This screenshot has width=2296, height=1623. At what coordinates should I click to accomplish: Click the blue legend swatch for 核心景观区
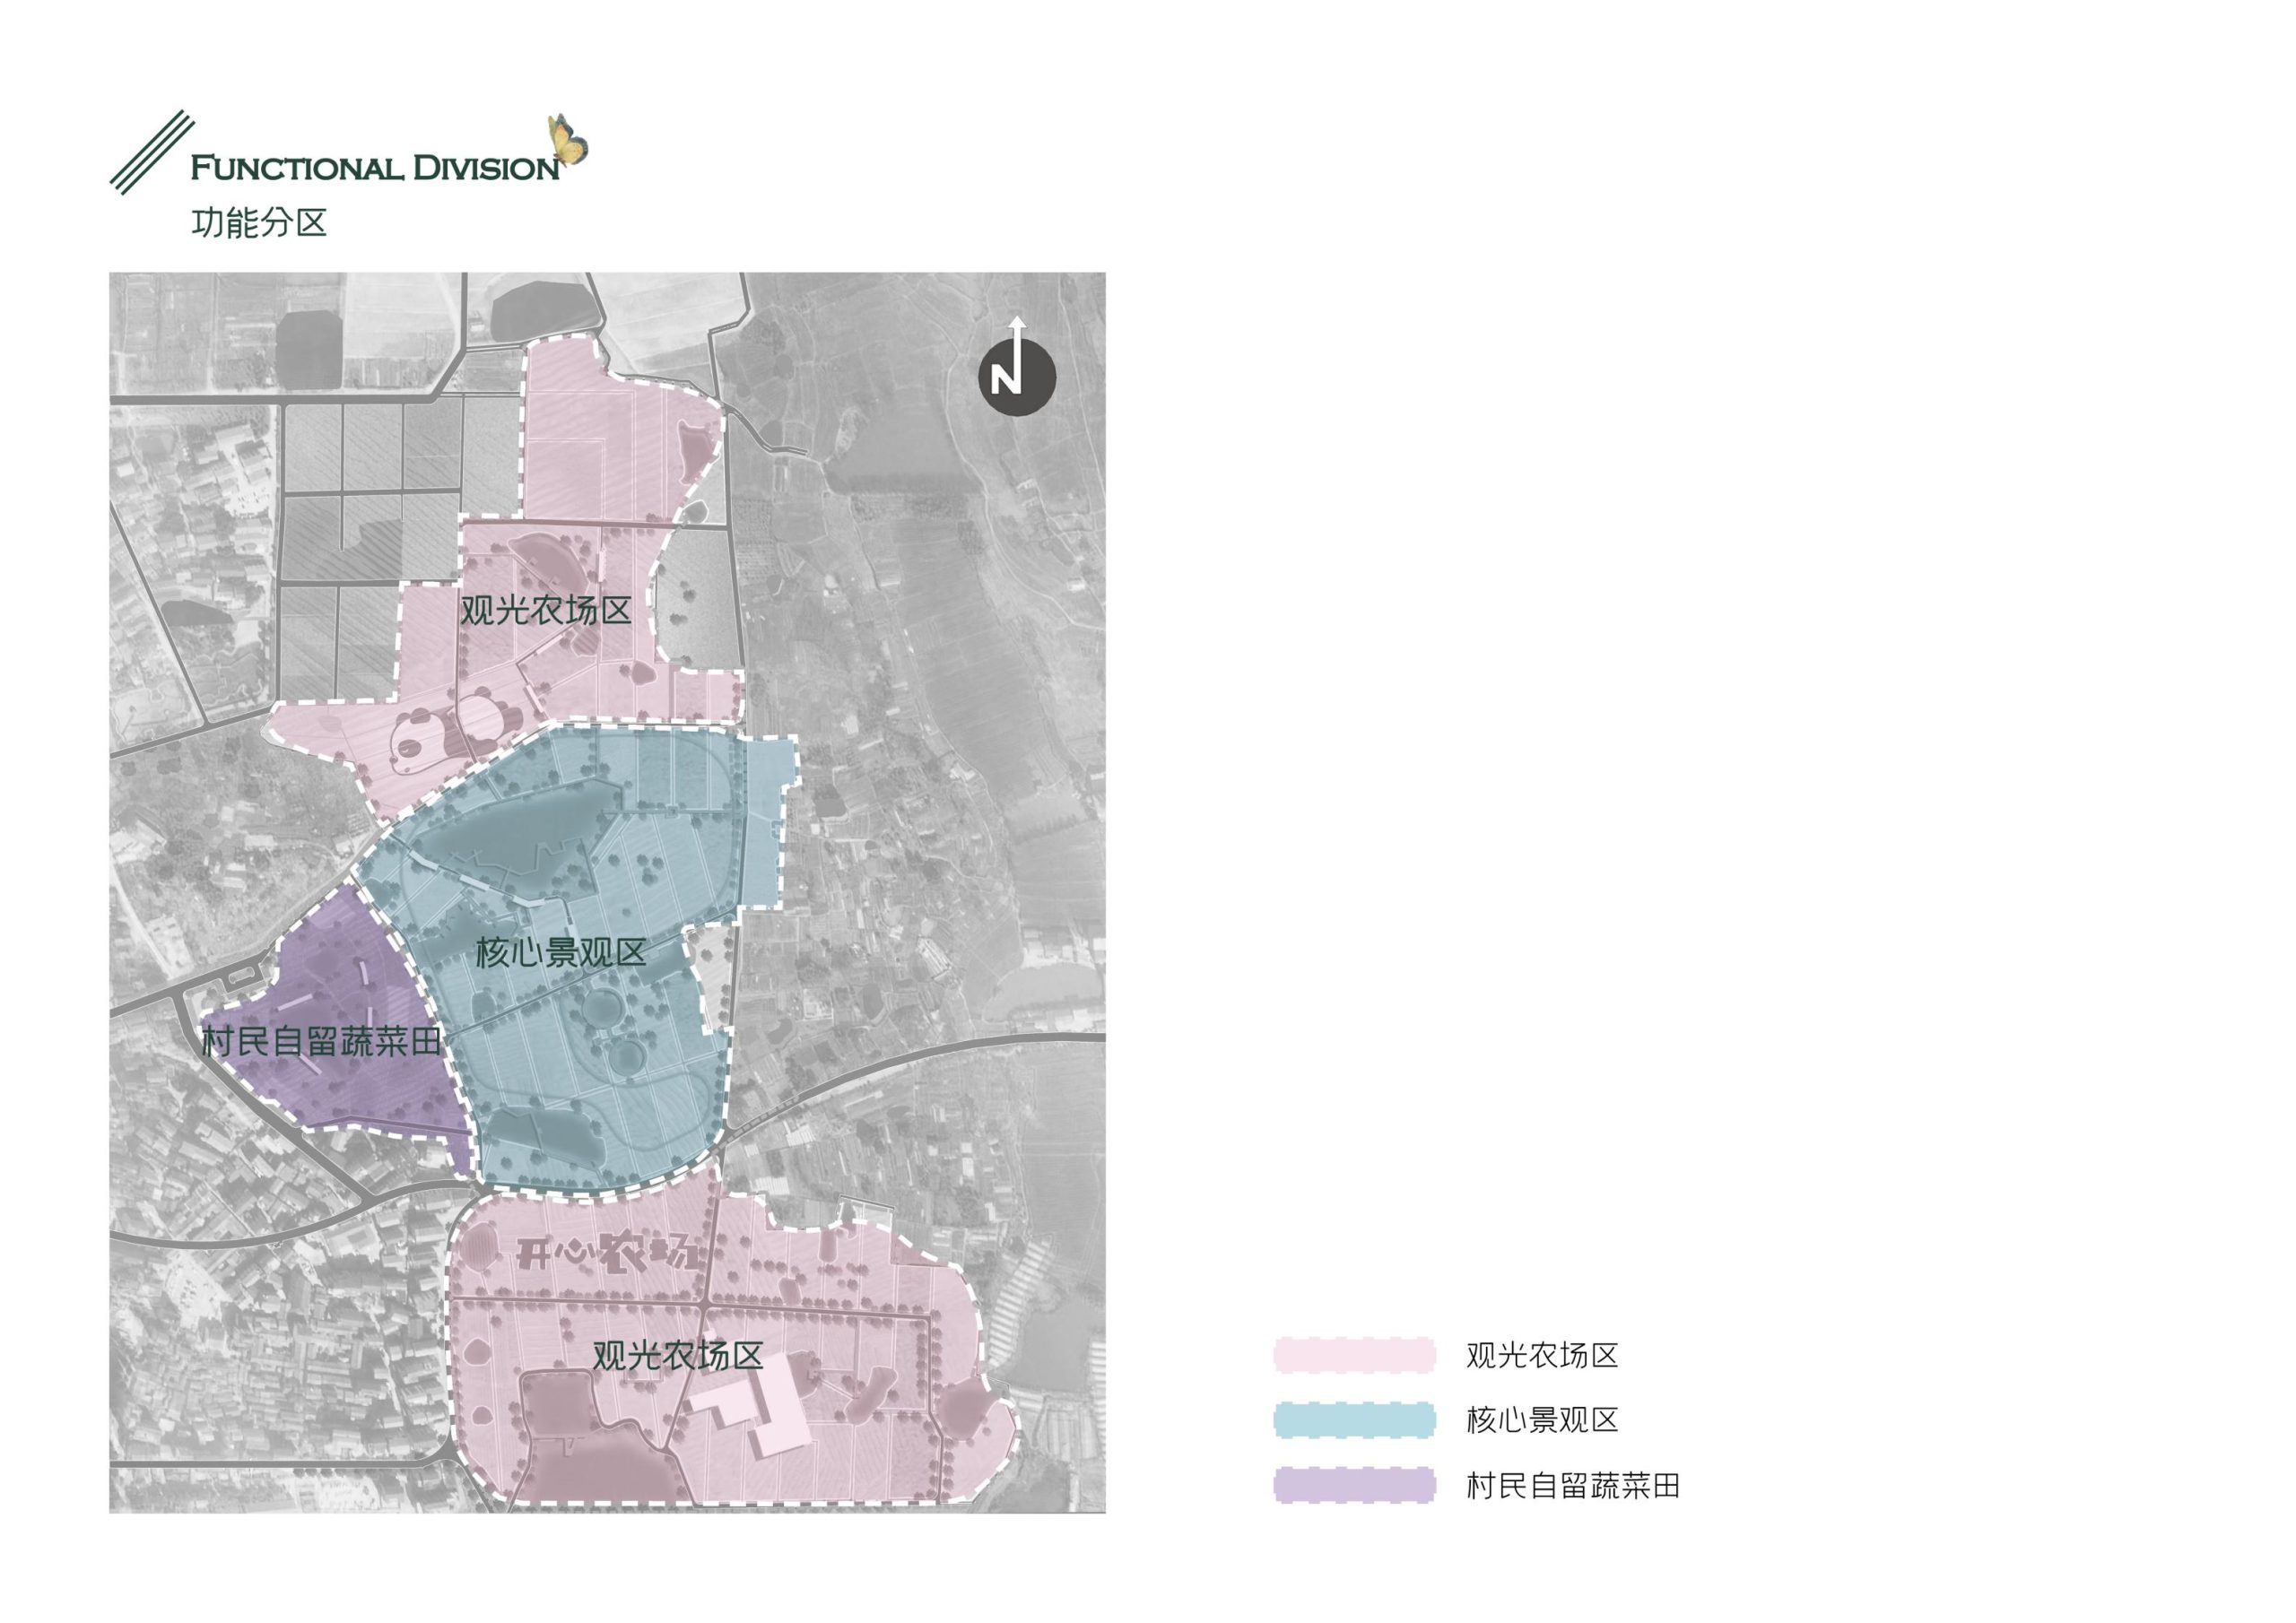click(1354, 1420)
